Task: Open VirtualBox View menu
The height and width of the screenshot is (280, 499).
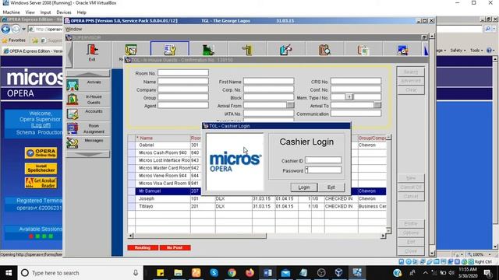Action: point(30,12)
